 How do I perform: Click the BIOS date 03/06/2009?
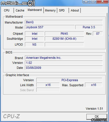pos(64,68)
